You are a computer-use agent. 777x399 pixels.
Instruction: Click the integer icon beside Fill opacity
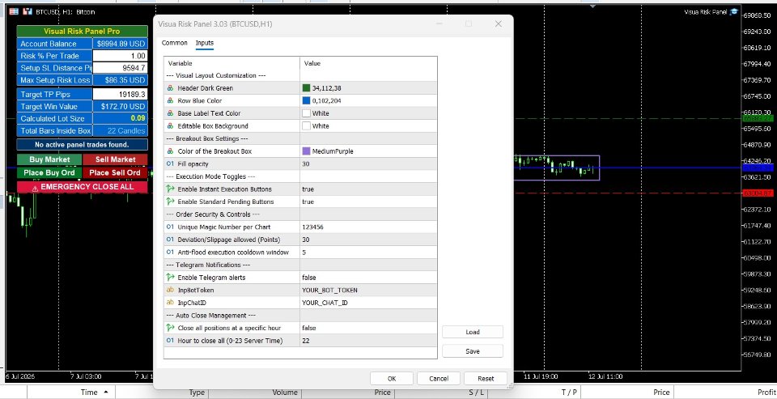tap(170, 164)
